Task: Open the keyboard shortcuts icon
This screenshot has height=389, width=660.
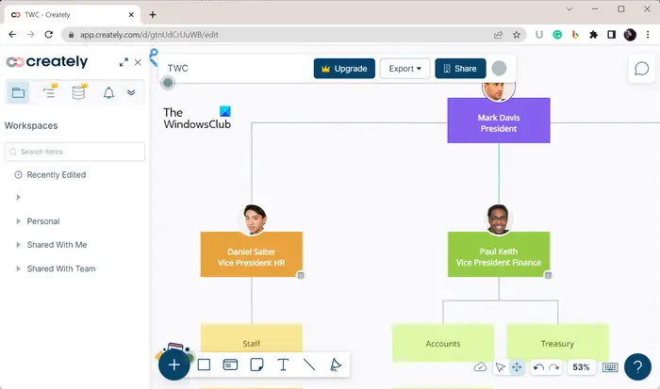Action: pos(610,367)
